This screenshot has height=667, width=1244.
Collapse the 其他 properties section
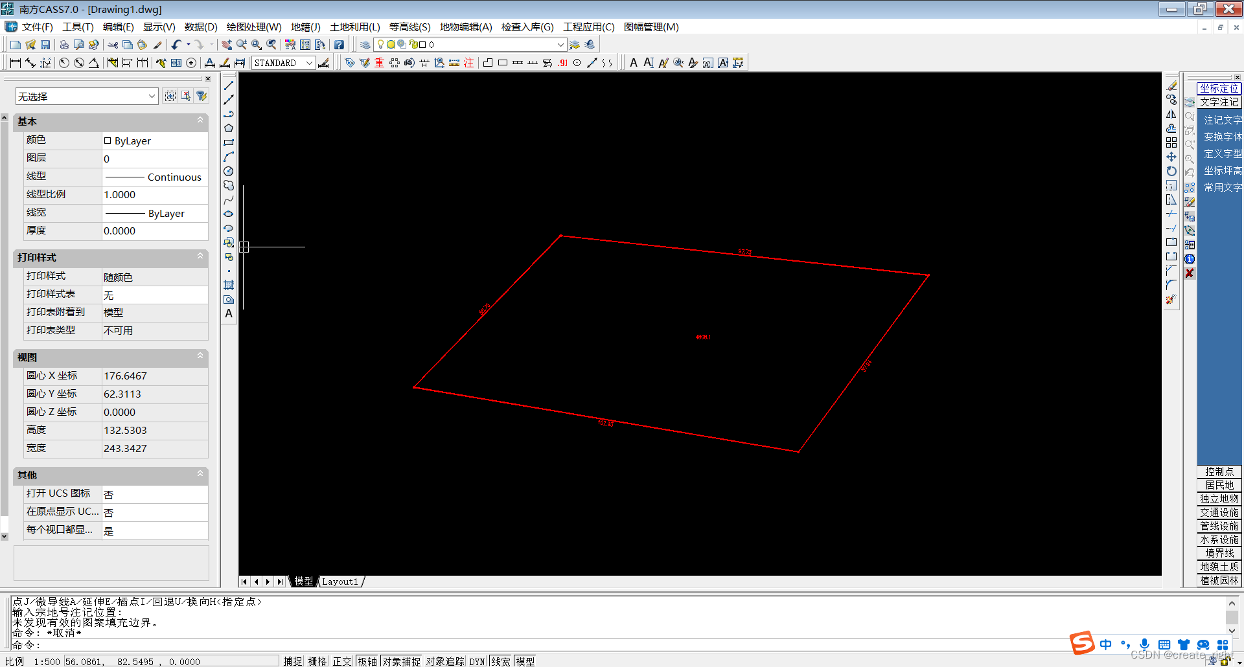pyautogui.click(x=200, y=474)
